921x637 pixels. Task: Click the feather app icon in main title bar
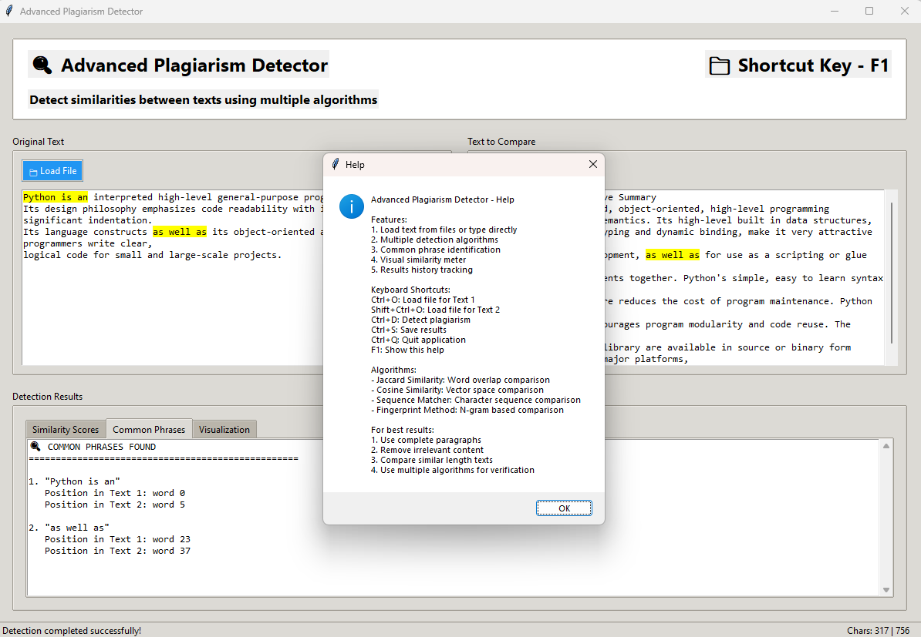[9, 12]
